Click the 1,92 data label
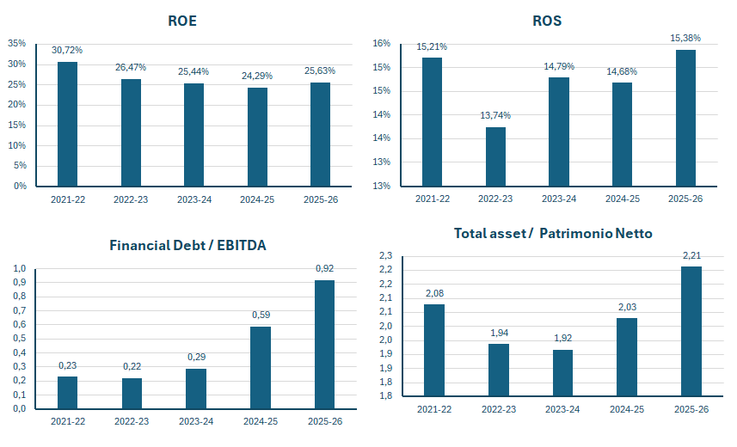 tap(562, 338)
